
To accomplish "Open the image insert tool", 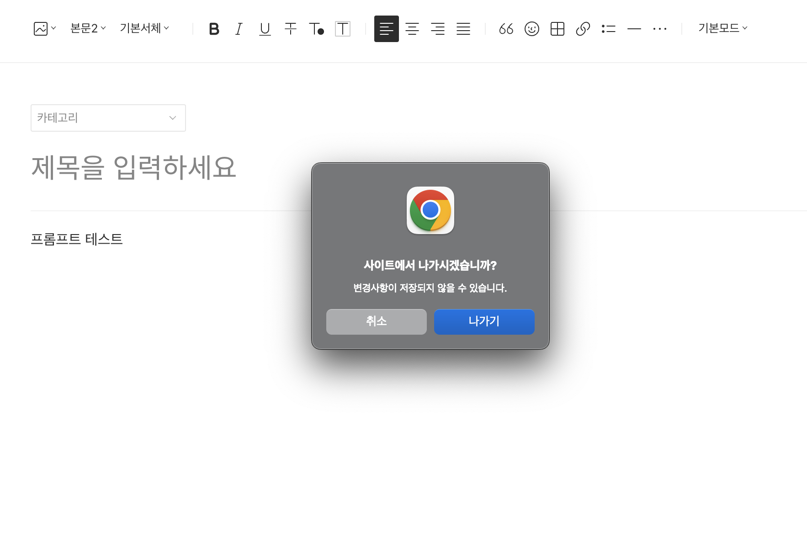I will pyautogui.click(x=45, y=29).
